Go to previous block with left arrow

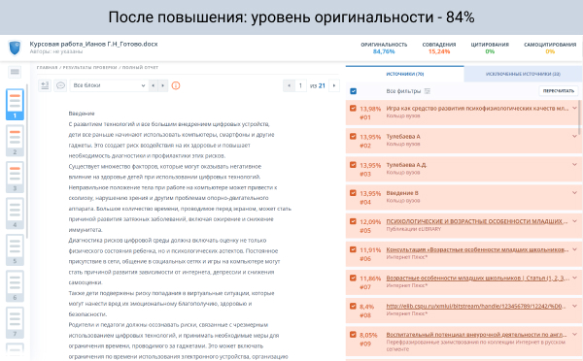pyautogui.click(x=153, y=85)
